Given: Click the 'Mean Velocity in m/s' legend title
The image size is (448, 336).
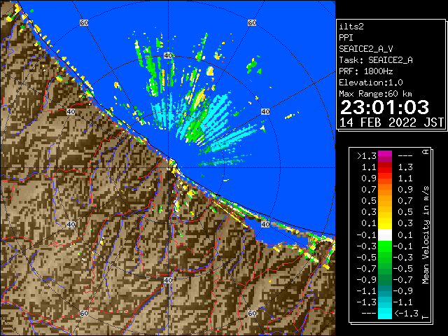Looking at the screenshot, I should pos(426,235).
